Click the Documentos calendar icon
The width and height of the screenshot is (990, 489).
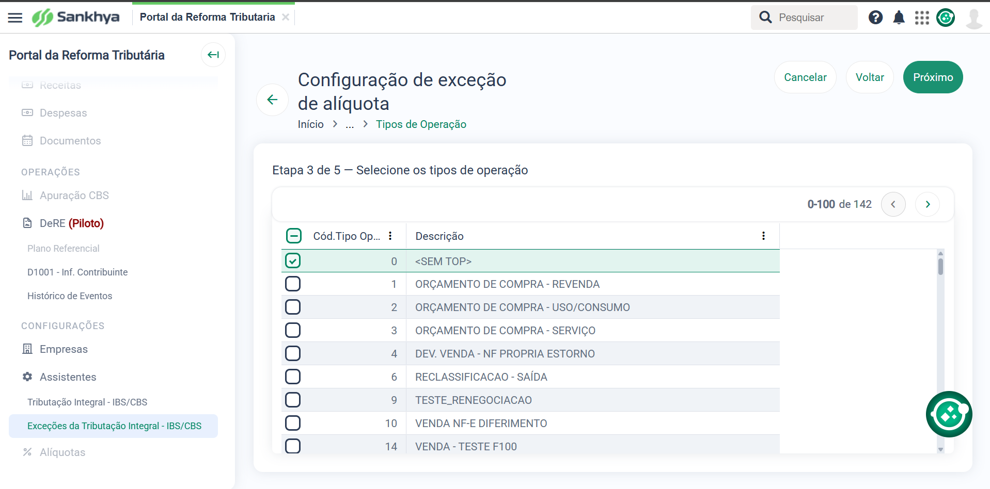(x=27, y=140)
